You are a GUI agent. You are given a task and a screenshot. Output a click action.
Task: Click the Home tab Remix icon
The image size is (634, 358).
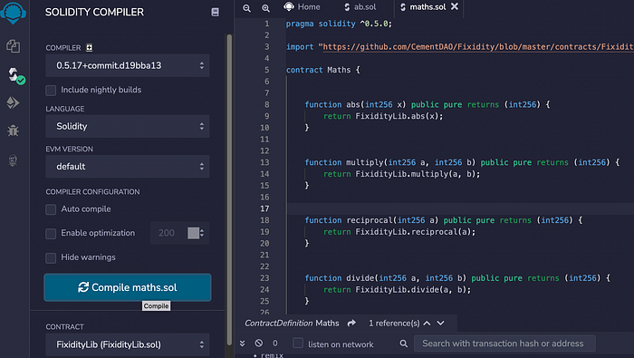[289, 6]
